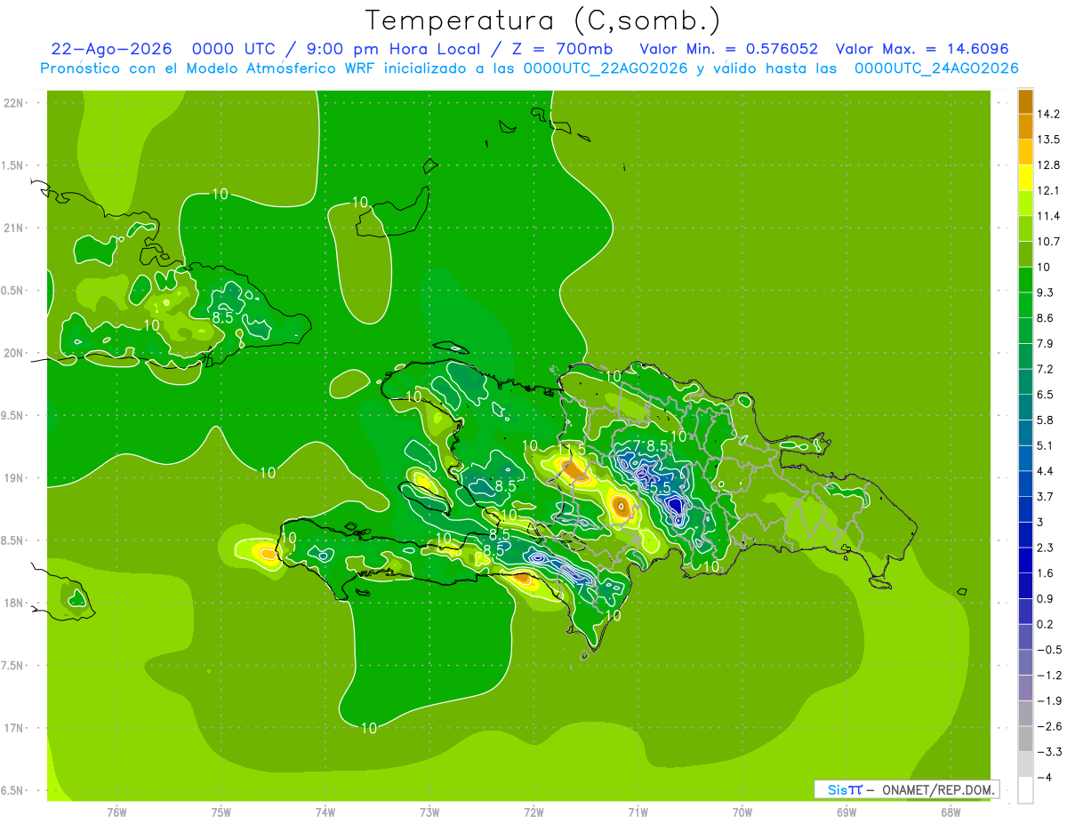Image resolution: width=1067 pixels, height=824 pixels.
Task: Click the 68W longitude axis label
Action: (x=951, y=812)
